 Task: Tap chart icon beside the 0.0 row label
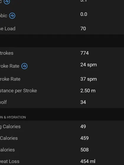(12, 16)
